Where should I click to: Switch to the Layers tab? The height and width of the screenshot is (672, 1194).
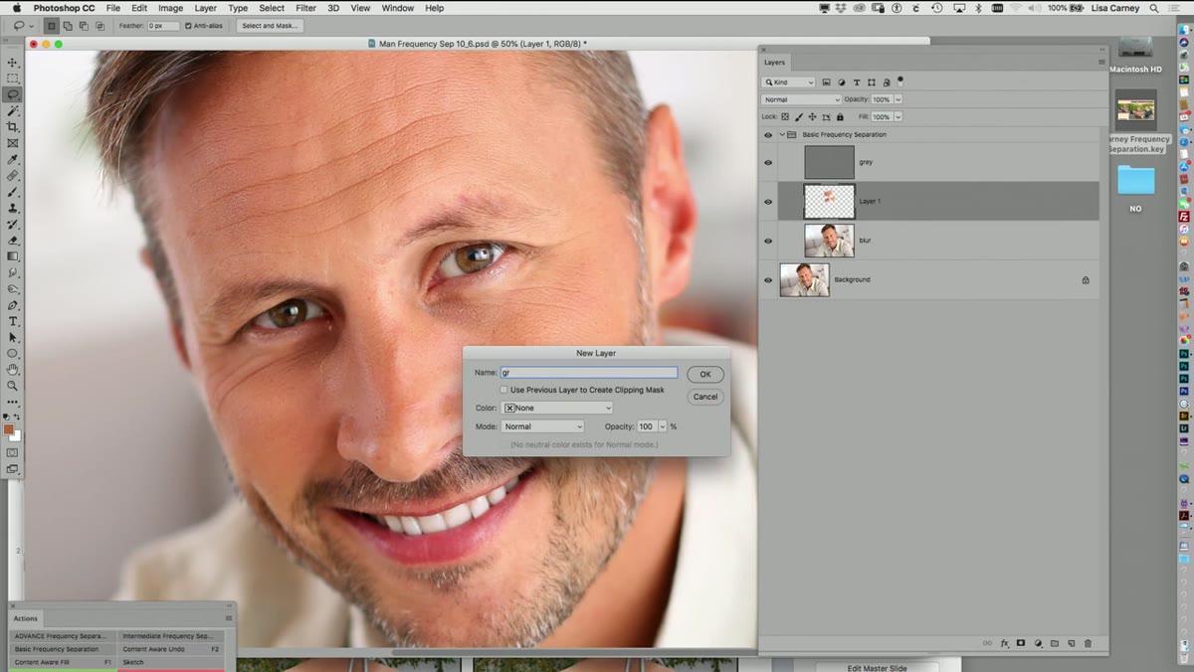tap(774, 63)
